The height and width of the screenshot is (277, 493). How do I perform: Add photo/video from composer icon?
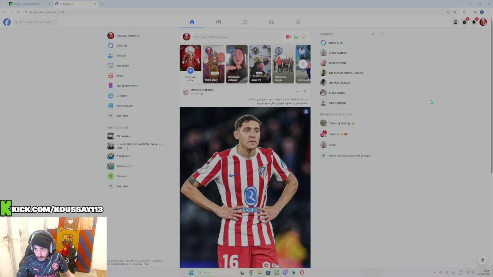coord(296,37)
